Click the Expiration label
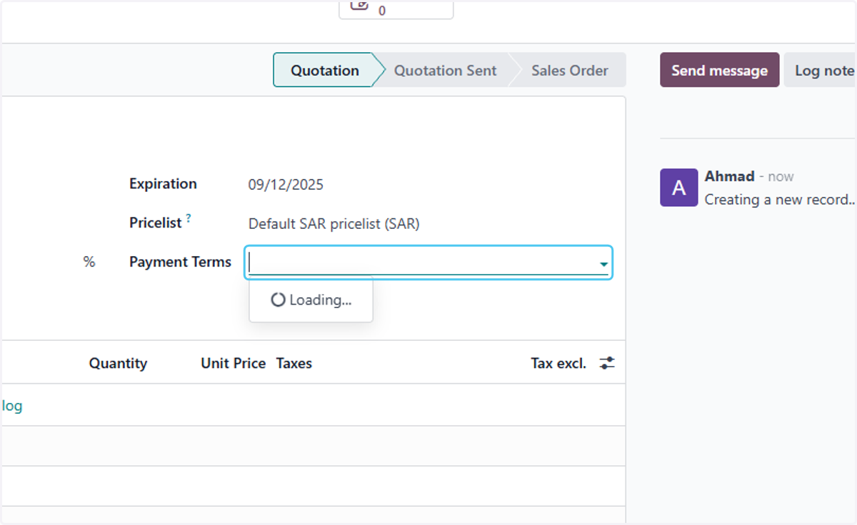Image resolution: width=857 pixels, height=525 pixels. point(163,183)
